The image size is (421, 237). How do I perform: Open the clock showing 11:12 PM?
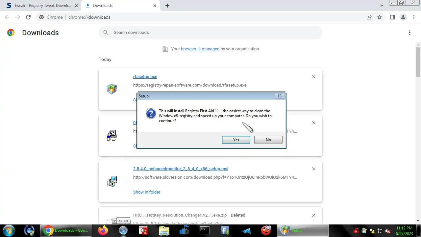click(x=404, y=230)
